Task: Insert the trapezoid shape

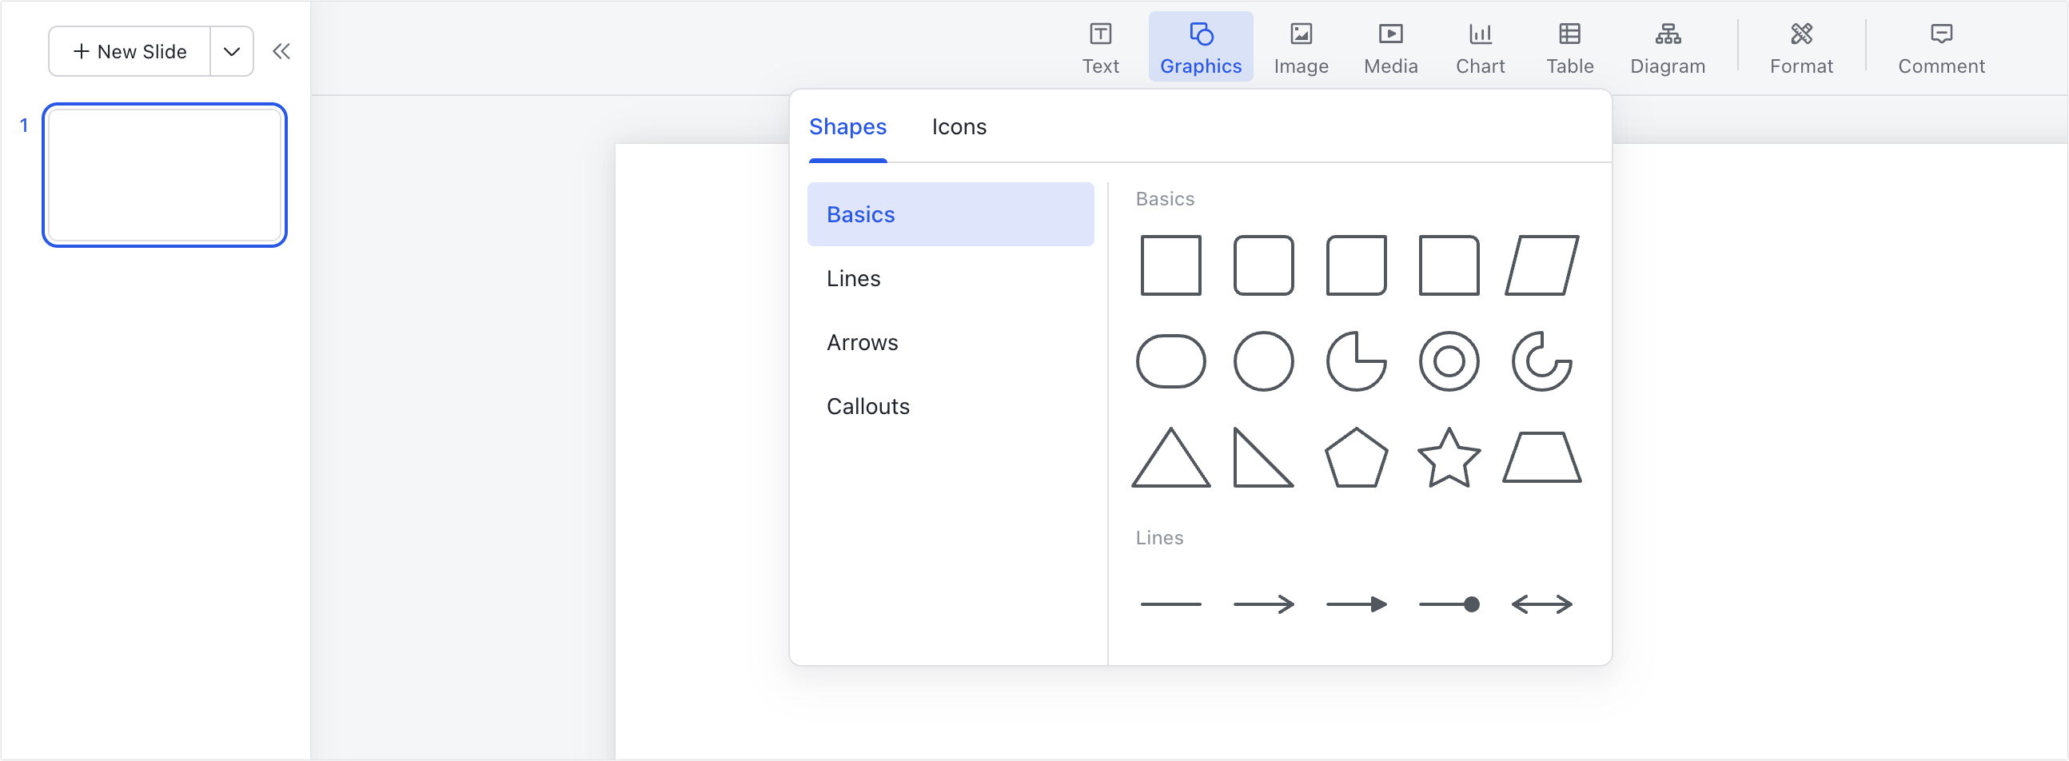Action: tap(1541, 457)
